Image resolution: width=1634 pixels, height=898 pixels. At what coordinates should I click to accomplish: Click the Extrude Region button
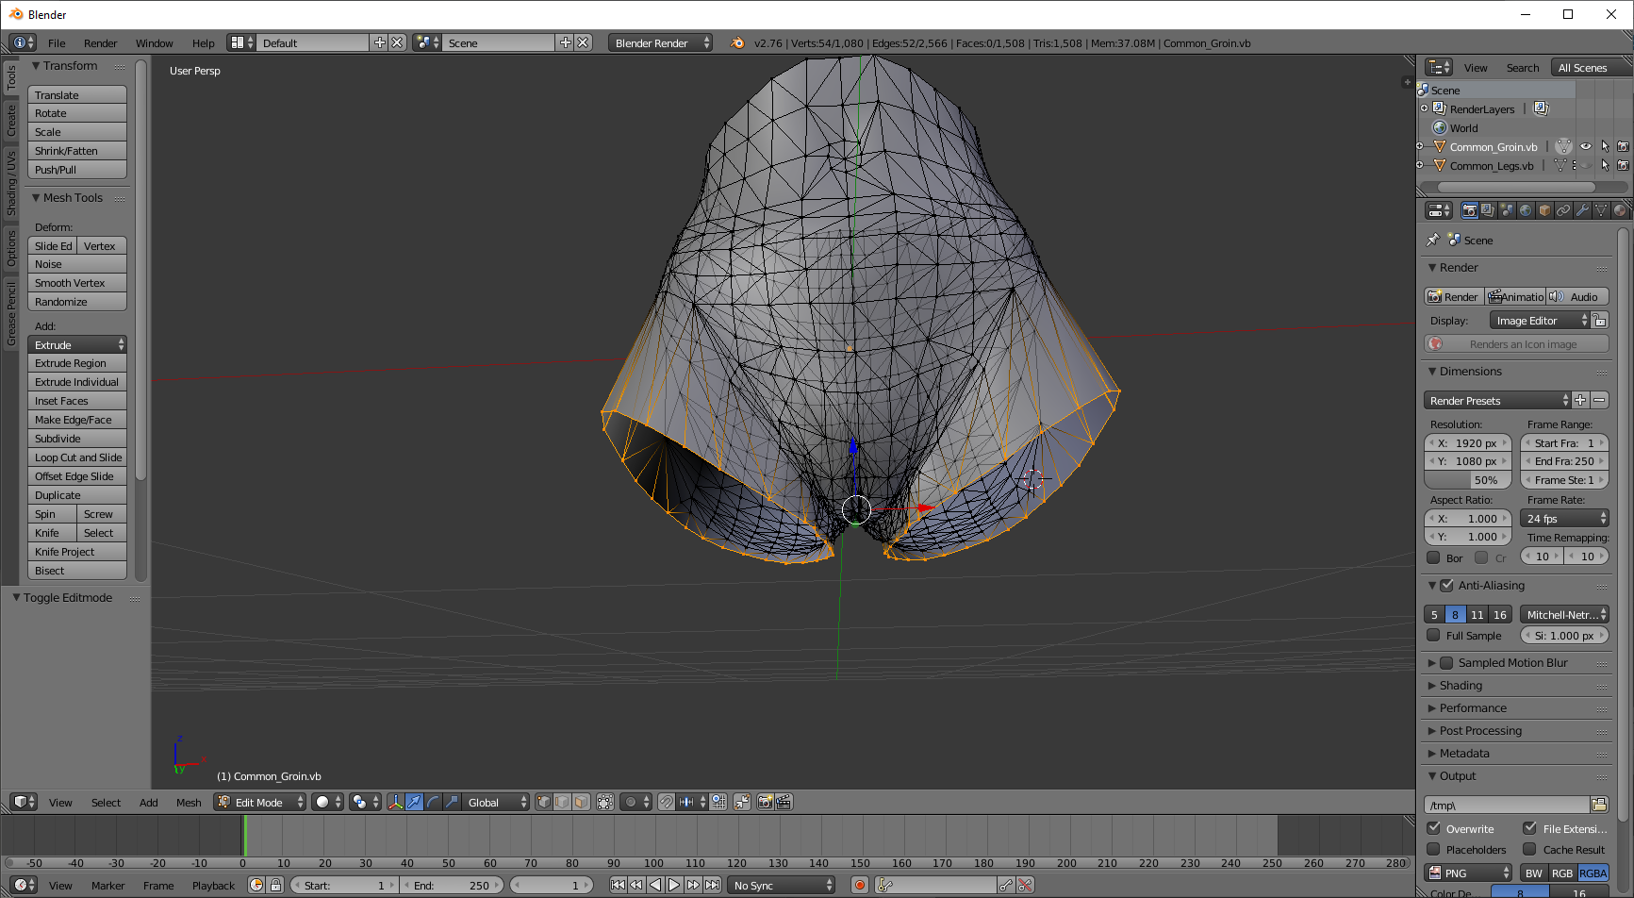coord(77,363)
